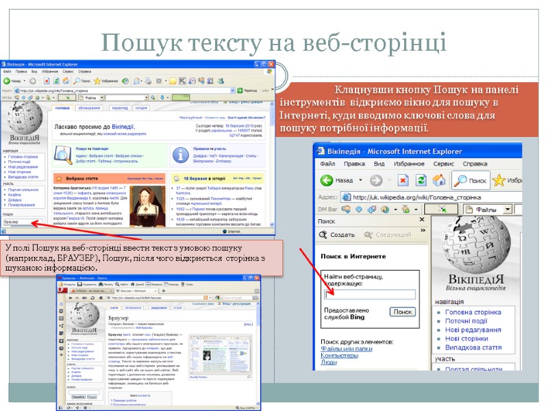Viewport: 548px width, 411px height.
Task: Expand the » chevron in the search panel toolbar
Action: tap(423, 231)
